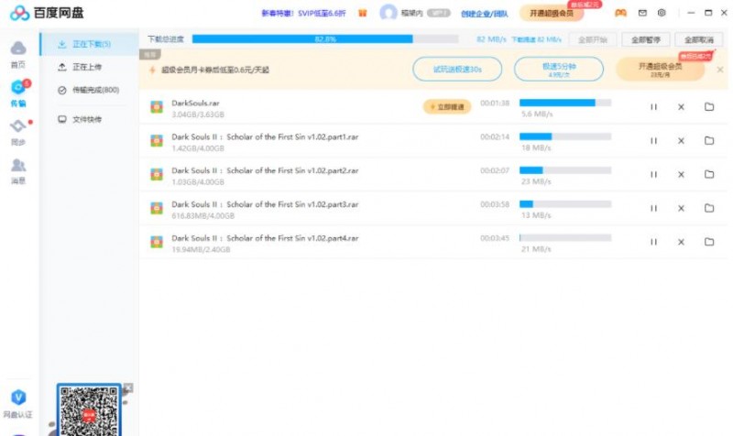This screenshot has width=733, height=436.
Task: Open the mail icon in title bar
Action: pos(642,13)
